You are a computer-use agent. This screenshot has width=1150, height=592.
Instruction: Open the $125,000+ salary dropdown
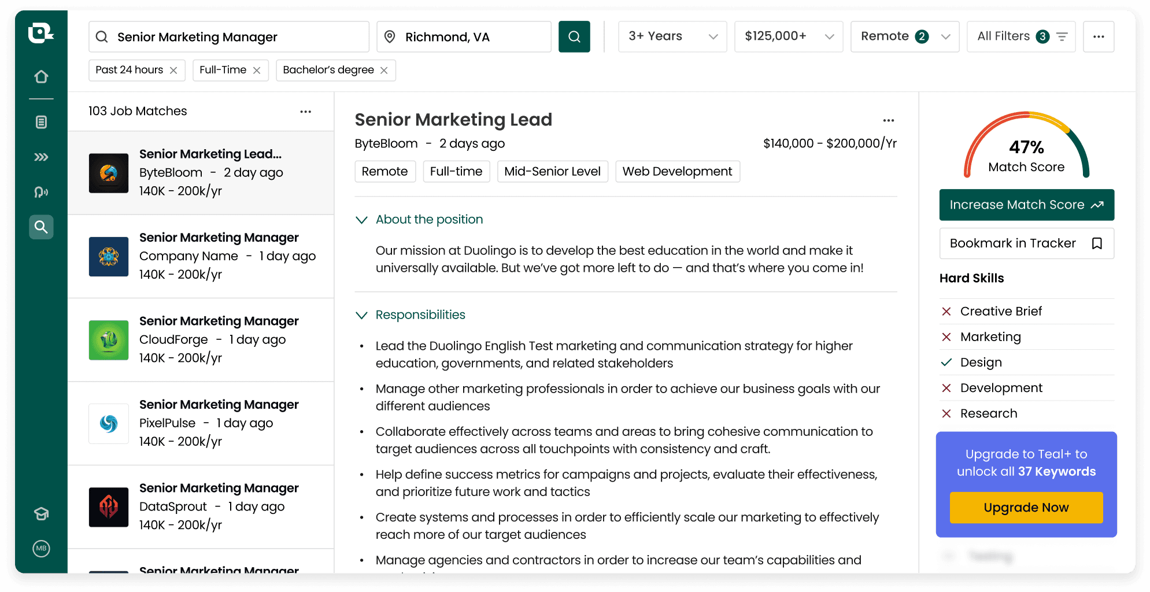[789, 36]
